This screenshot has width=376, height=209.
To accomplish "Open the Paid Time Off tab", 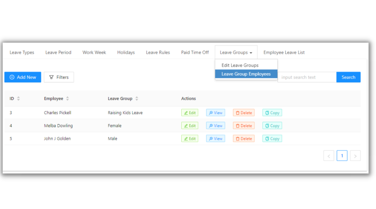I will click(195, 53).
